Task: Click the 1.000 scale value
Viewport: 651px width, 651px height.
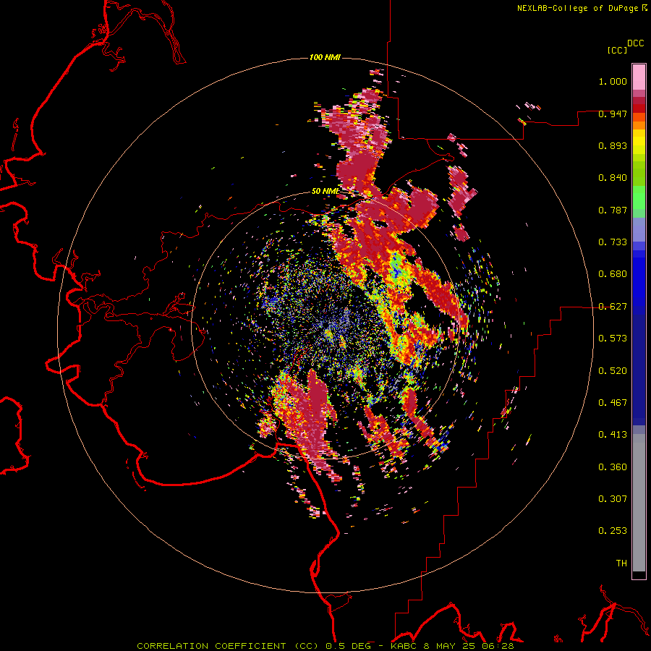Action: 613,81
